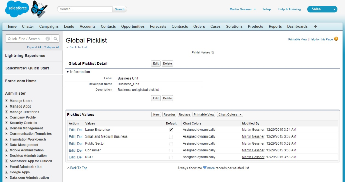Image resolution: width=345 pixels, height=182 pixels.
Task: Click the blue triangle before 'more' records
Action: pos(205,168)
